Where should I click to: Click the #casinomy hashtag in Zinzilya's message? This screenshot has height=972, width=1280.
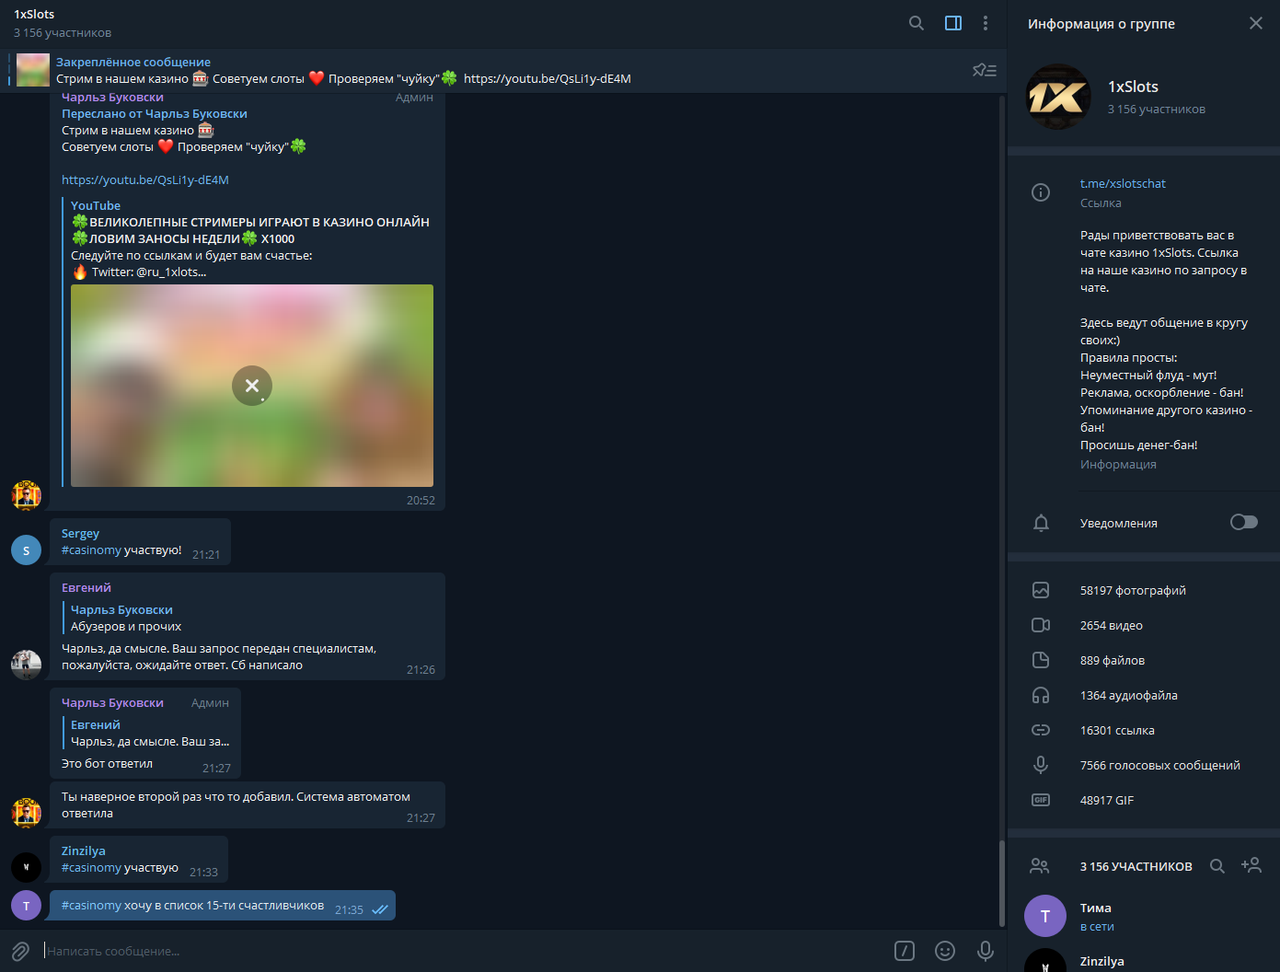pos(91,867)
